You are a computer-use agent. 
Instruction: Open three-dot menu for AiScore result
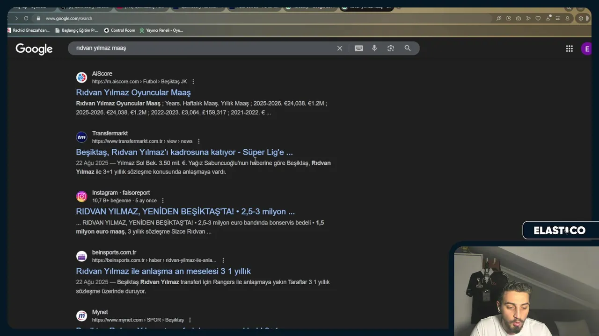(x=193, y=82)
